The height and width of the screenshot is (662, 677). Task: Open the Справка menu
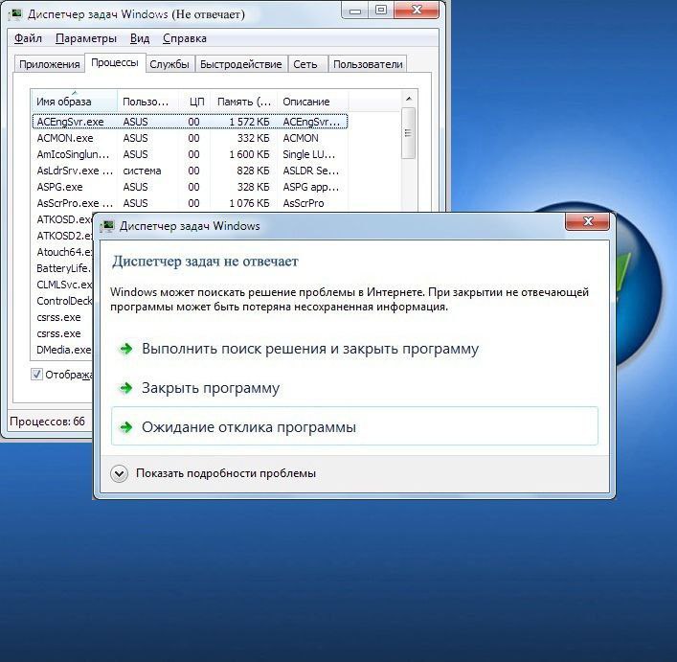[x=185, y=38]
